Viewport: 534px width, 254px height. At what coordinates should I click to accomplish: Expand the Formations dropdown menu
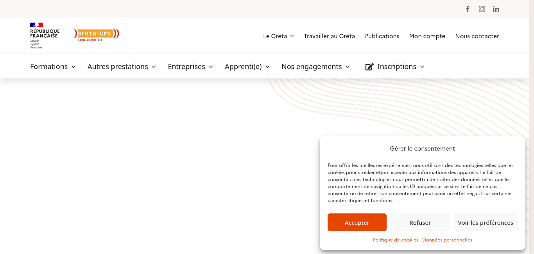click(x=53, y=67)
